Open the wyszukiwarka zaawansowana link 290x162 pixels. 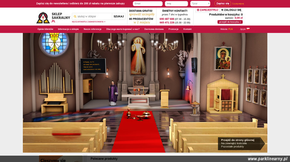pyautogui.click(x=89, y=22)
